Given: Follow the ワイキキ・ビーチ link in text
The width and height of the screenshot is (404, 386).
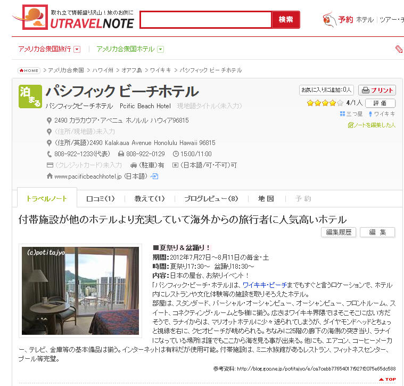Looking at the screenshot, I should [265, 285].
